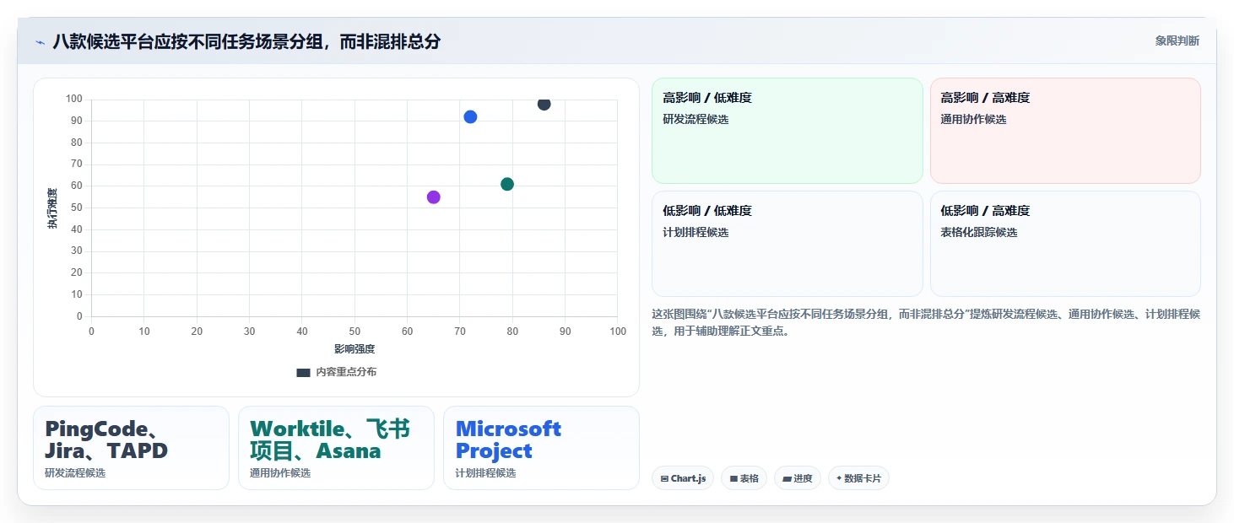
Task: Click the 执行难度 axis label
Action: (52, 208)
